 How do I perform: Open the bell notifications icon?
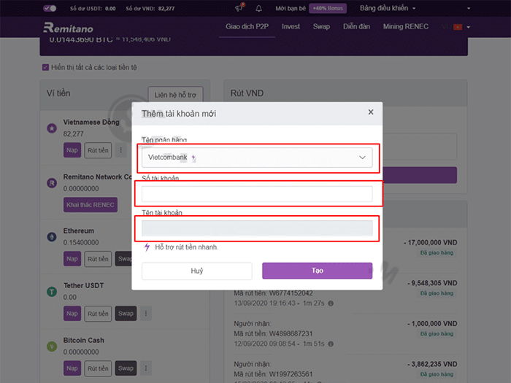pyautogui.click(x=258, y=9)
